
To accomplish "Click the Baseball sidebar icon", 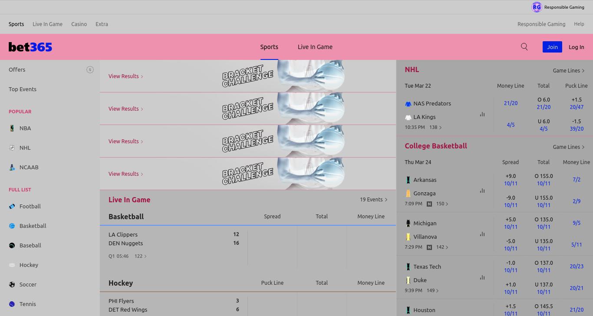I will pos(12,245).
